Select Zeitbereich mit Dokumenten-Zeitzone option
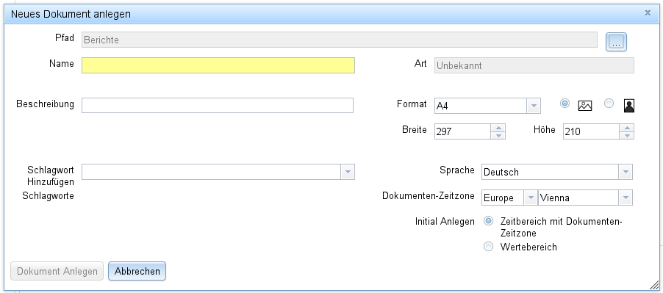 click(488, 221)
